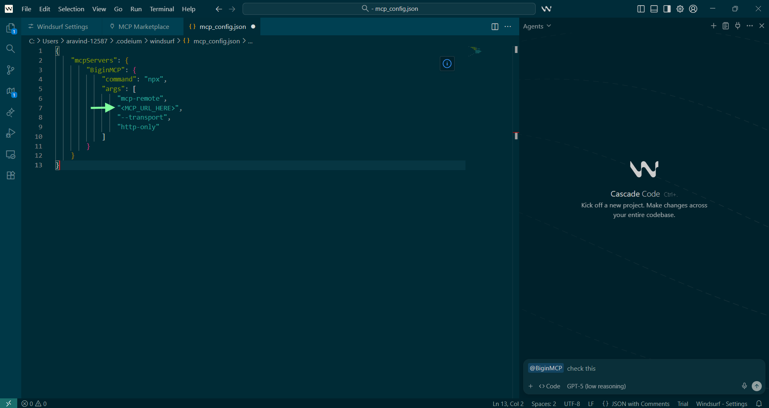Screen dimensions: 769x408
Task: Add context with the plus in chat input
Action: 530,386
